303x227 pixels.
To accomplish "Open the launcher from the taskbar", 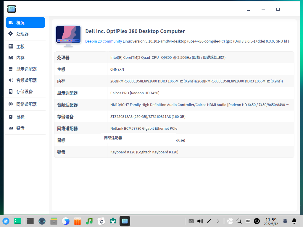I will pos(6,221).
